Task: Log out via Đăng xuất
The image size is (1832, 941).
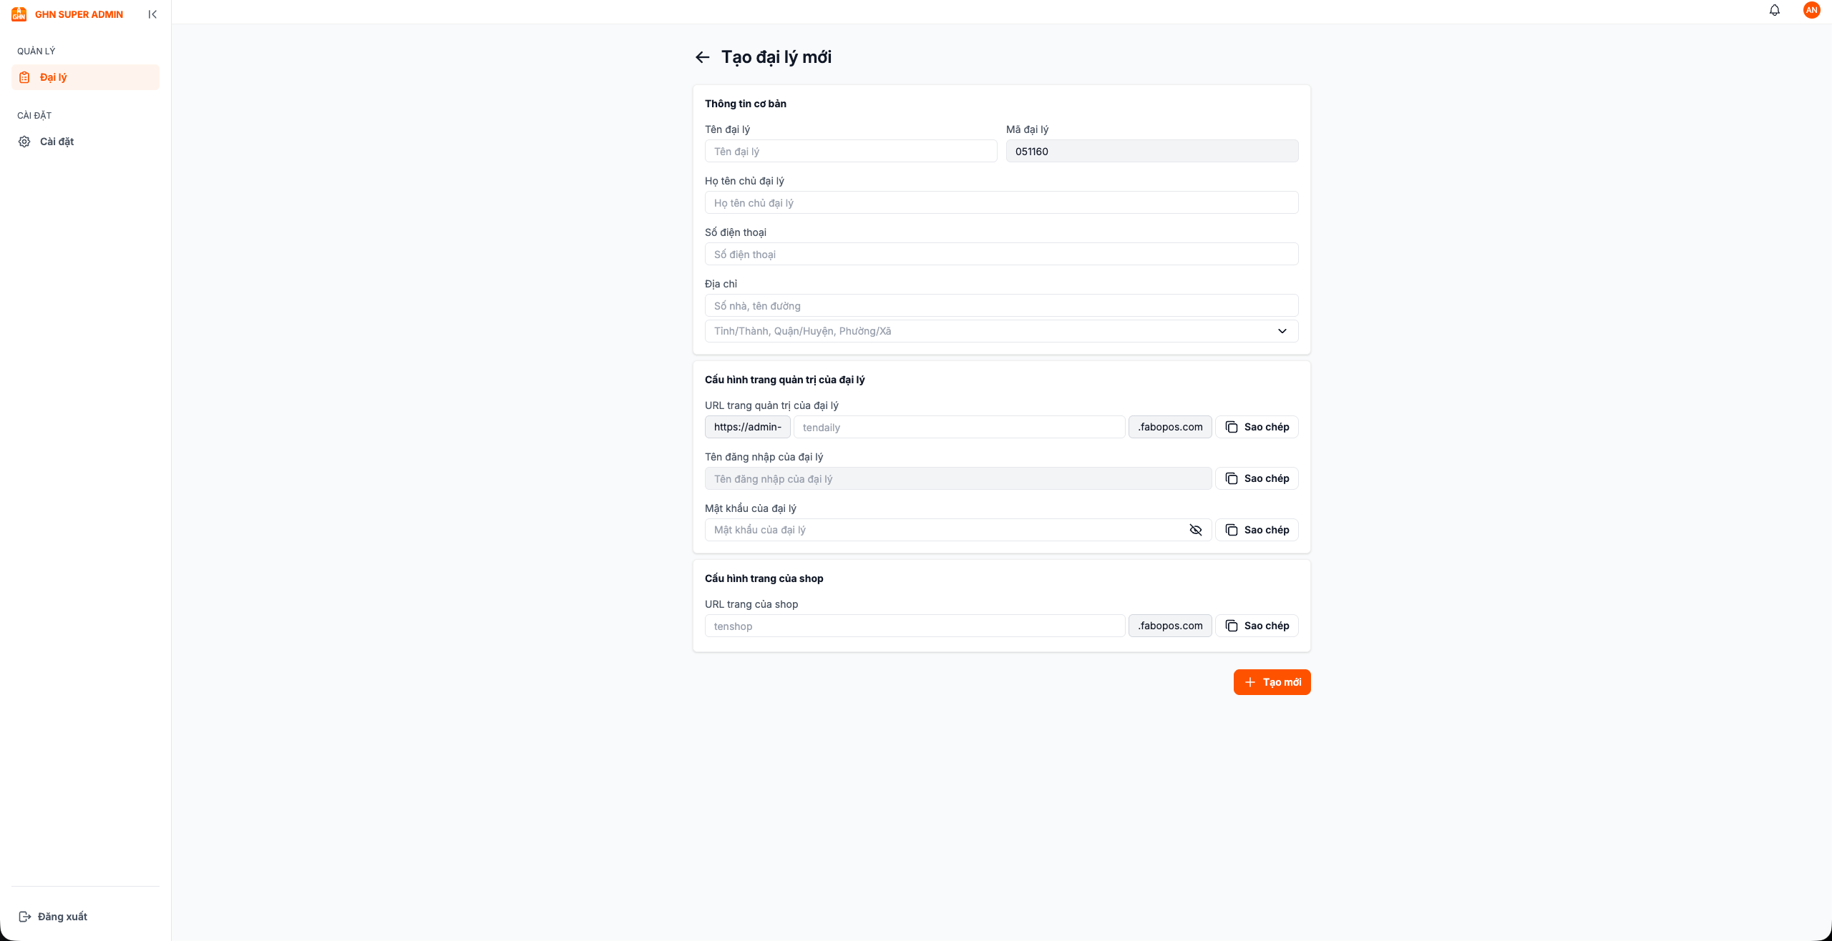Action: pos(53,917)
